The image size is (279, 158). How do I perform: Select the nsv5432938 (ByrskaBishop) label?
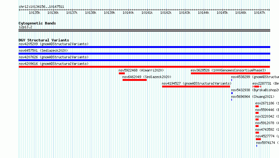click(x=255, y=90)
